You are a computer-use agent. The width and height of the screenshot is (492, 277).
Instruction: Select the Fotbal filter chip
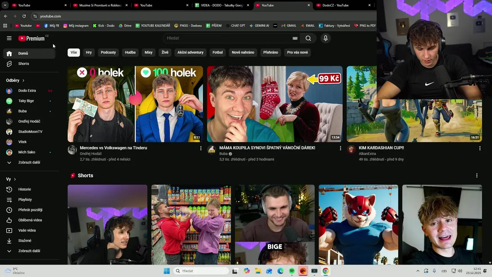(x=218, y=52)
